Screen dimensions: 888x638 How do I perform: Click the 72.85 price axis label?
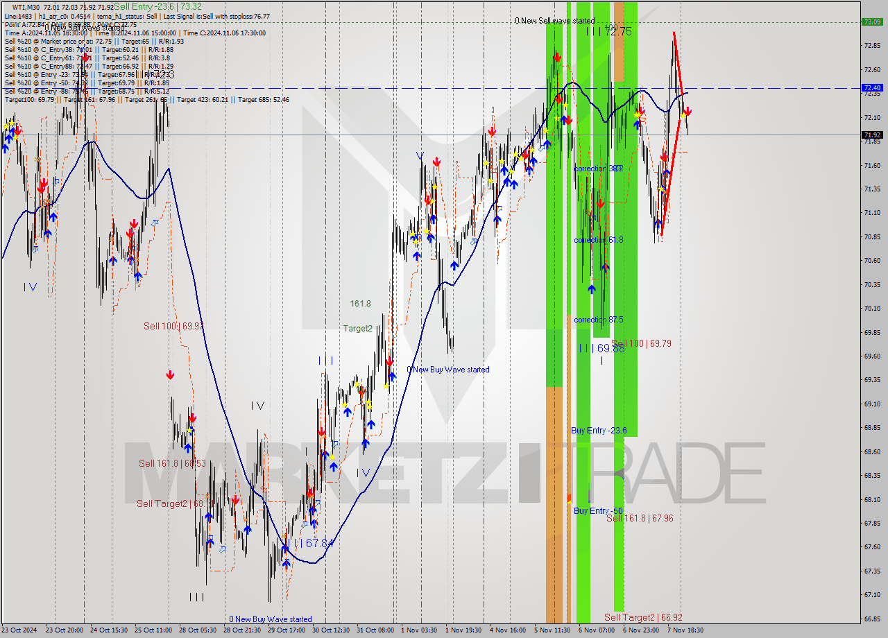[x=872, y=46]
